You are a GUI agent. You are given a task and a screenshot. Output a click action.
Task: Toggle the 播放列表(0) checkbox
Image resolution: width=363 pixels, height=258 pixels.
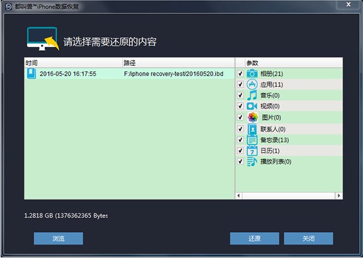pos(240,161)
